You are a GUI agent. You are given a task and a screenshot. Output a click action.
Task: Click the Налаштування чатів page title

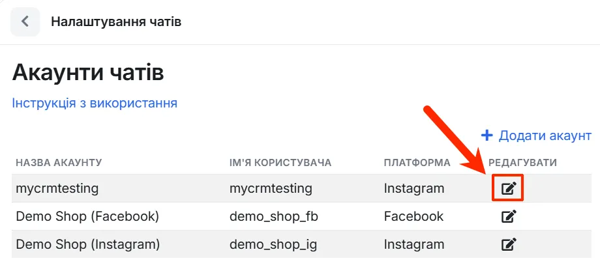pos(116,21)
